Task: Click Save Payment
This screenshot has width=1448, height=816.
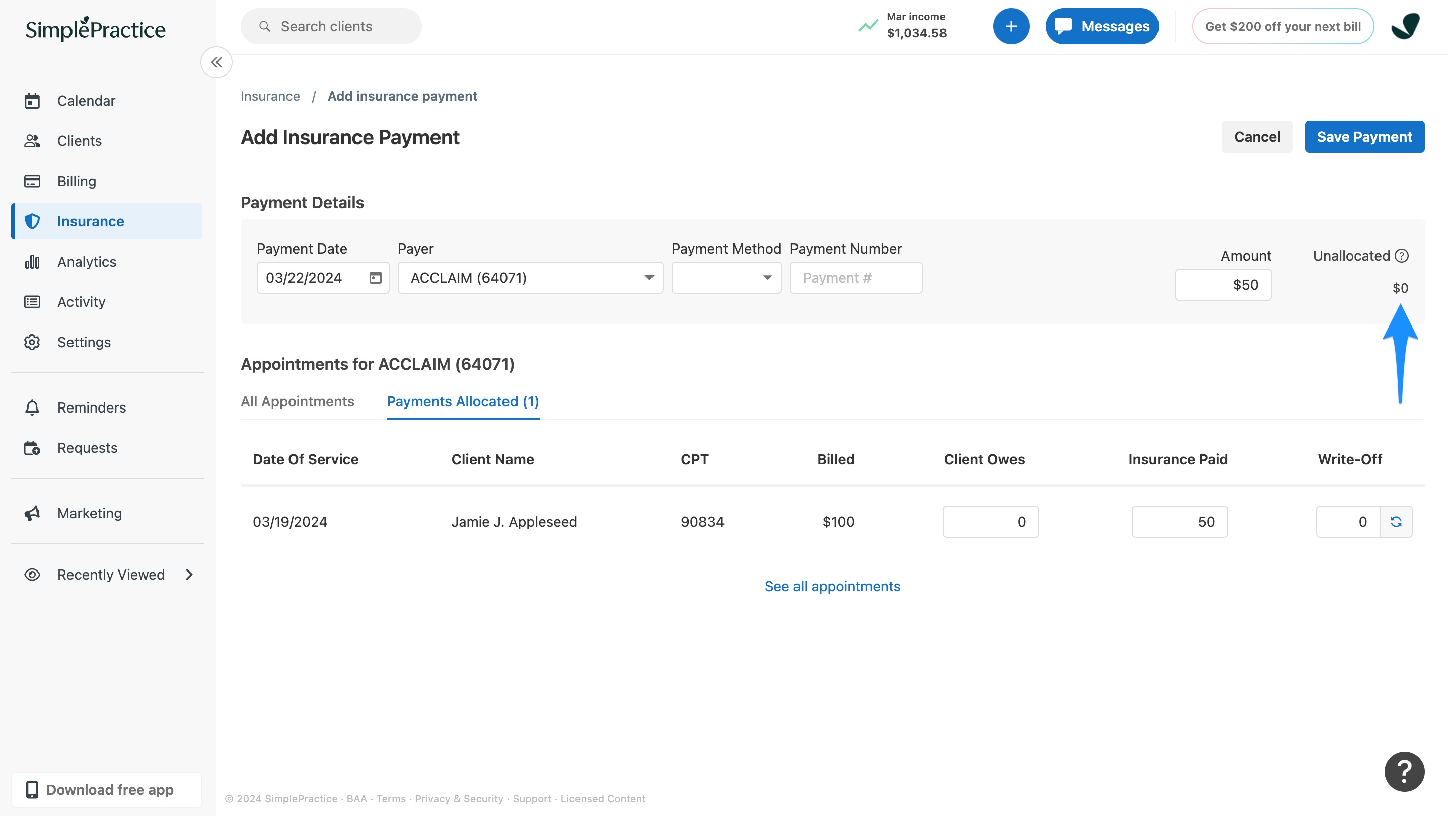Action: click(x=1364, y=136)
